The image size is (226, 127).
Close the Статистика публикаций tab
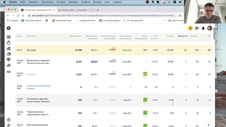pyautogui.click(x=54, y=10)
